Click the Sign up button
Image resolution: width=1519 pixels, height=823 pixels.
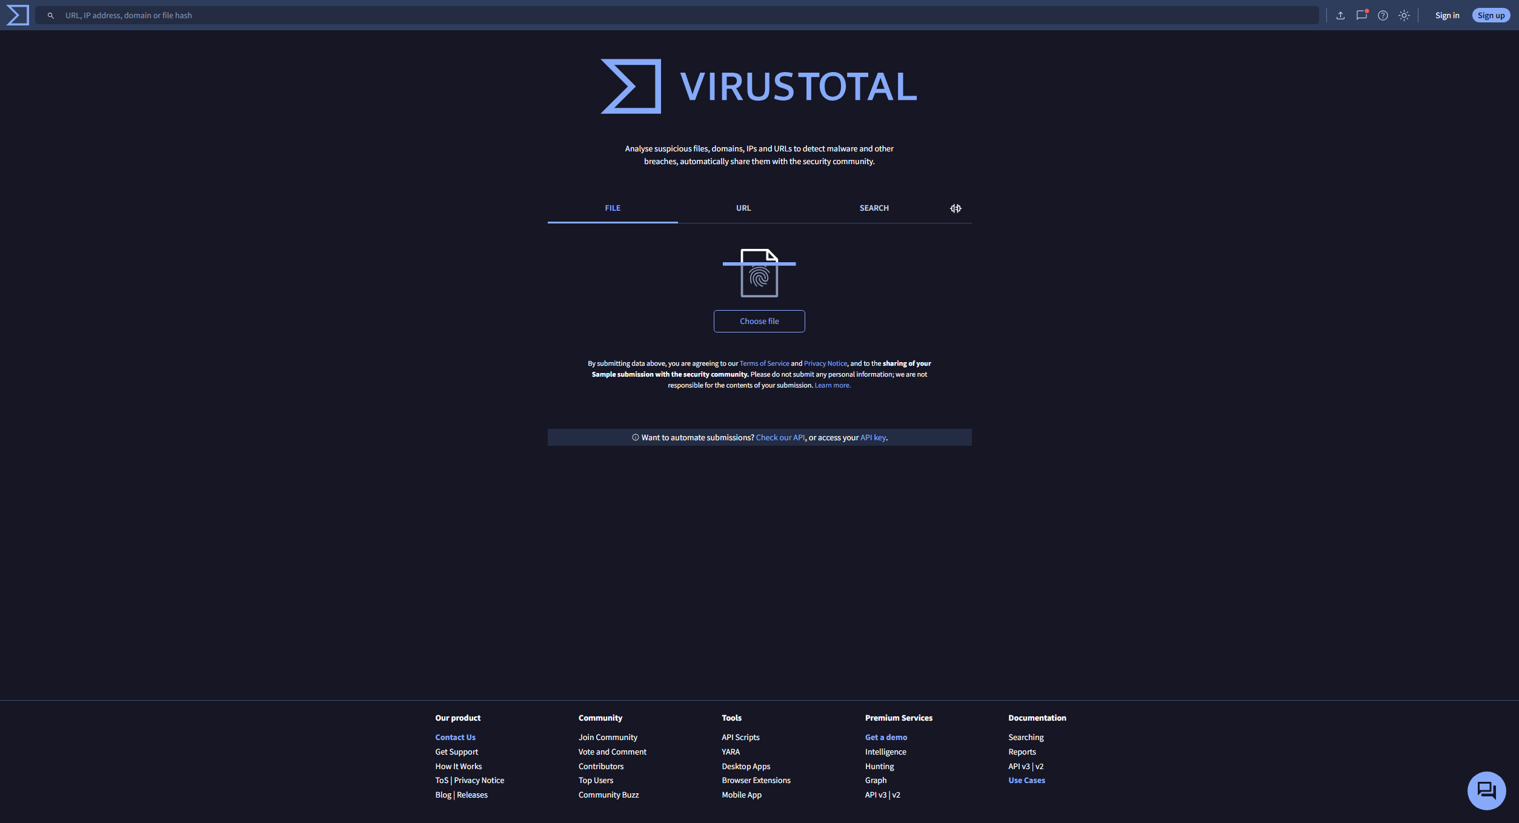1491,16
